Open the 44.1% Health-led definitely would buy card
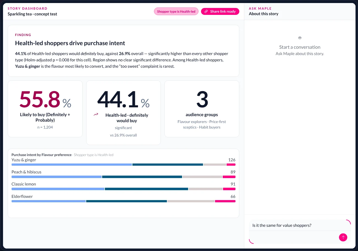Screen dimensions: 358x251 (123, 113)
